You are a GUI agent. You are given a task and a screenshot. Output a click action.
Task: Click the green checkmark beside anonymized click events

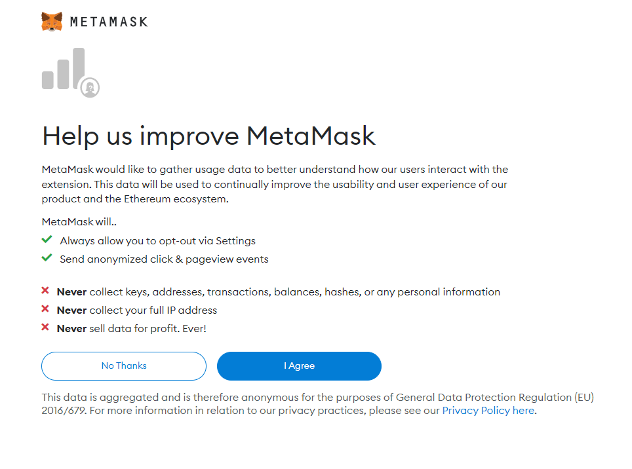coord(47,257)
